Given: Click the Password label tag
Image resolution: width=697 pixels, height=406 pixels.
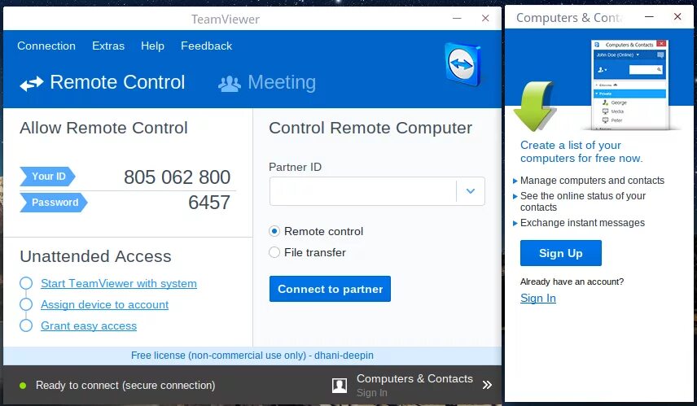Looking at the screenshot, I should [54, 203].
